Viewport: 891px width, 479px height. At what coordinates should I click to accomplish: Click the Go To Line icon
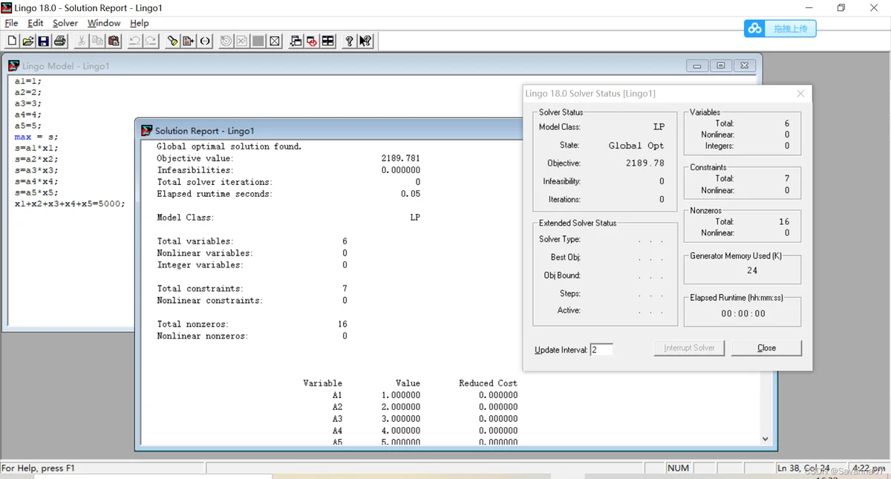pos(189,41)
